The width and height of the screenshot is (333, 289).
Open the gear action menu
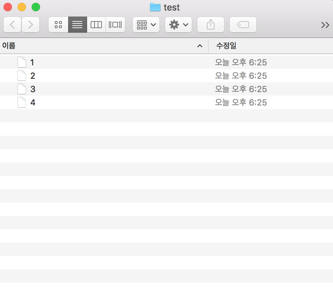pos(178,25)
